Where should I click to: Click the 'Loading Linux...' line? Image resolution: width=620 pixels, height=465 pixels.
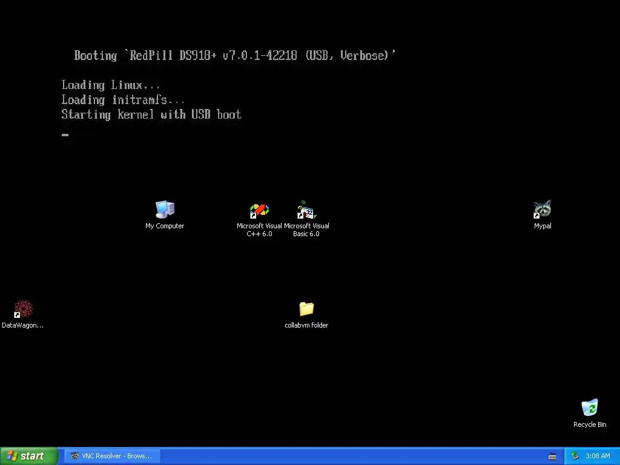click(x=111, y=85)
